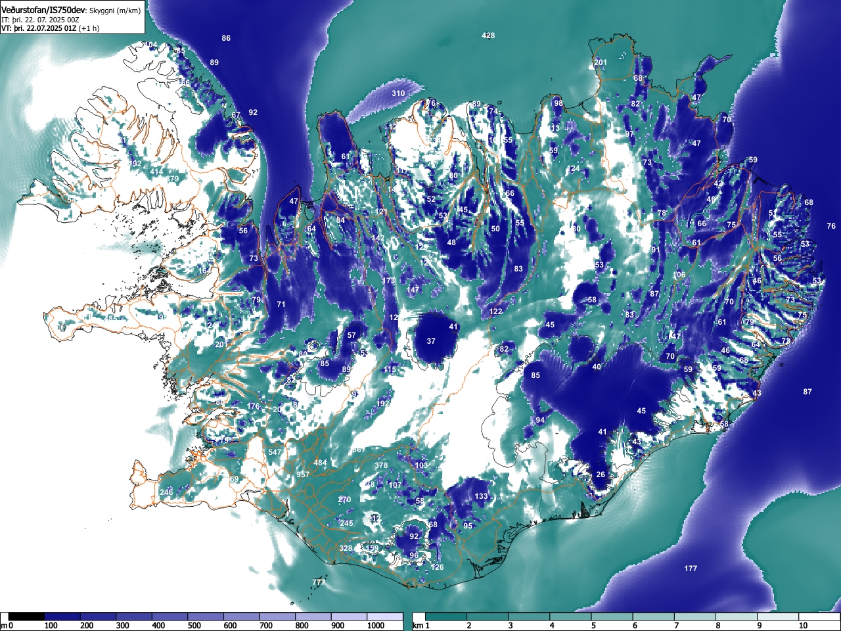The height and width of the screenshot is (631, 841).
Task: Click the '428' value in the northern sea
Action: tap(488, 35)
